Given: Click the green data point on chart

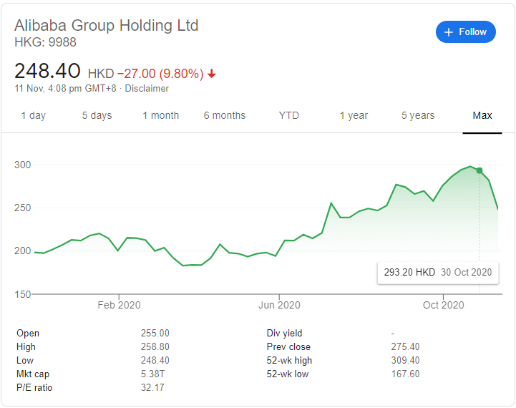Looking at the screenshot, I should [480, 170].
